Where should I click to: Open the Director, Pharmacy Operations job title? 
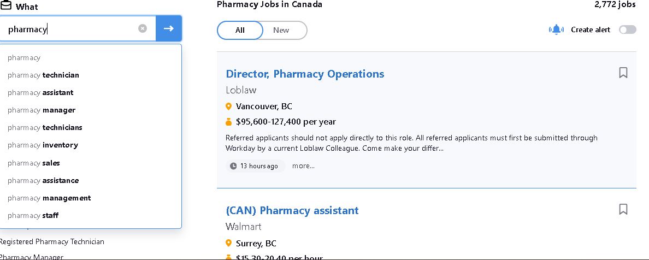click(x=305, y=74)
